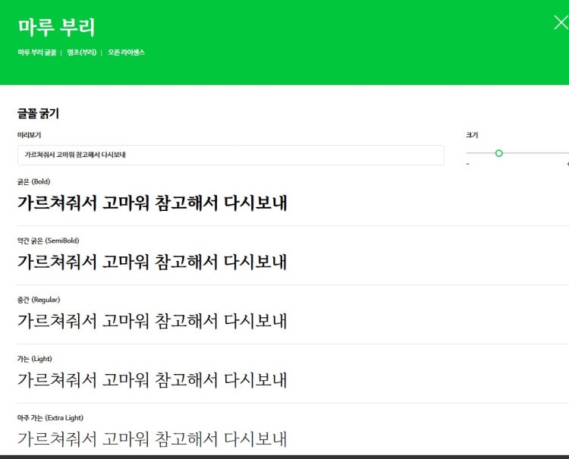
Task: Click the 굵은 (Bold) weight label
Action: [33, 181]
